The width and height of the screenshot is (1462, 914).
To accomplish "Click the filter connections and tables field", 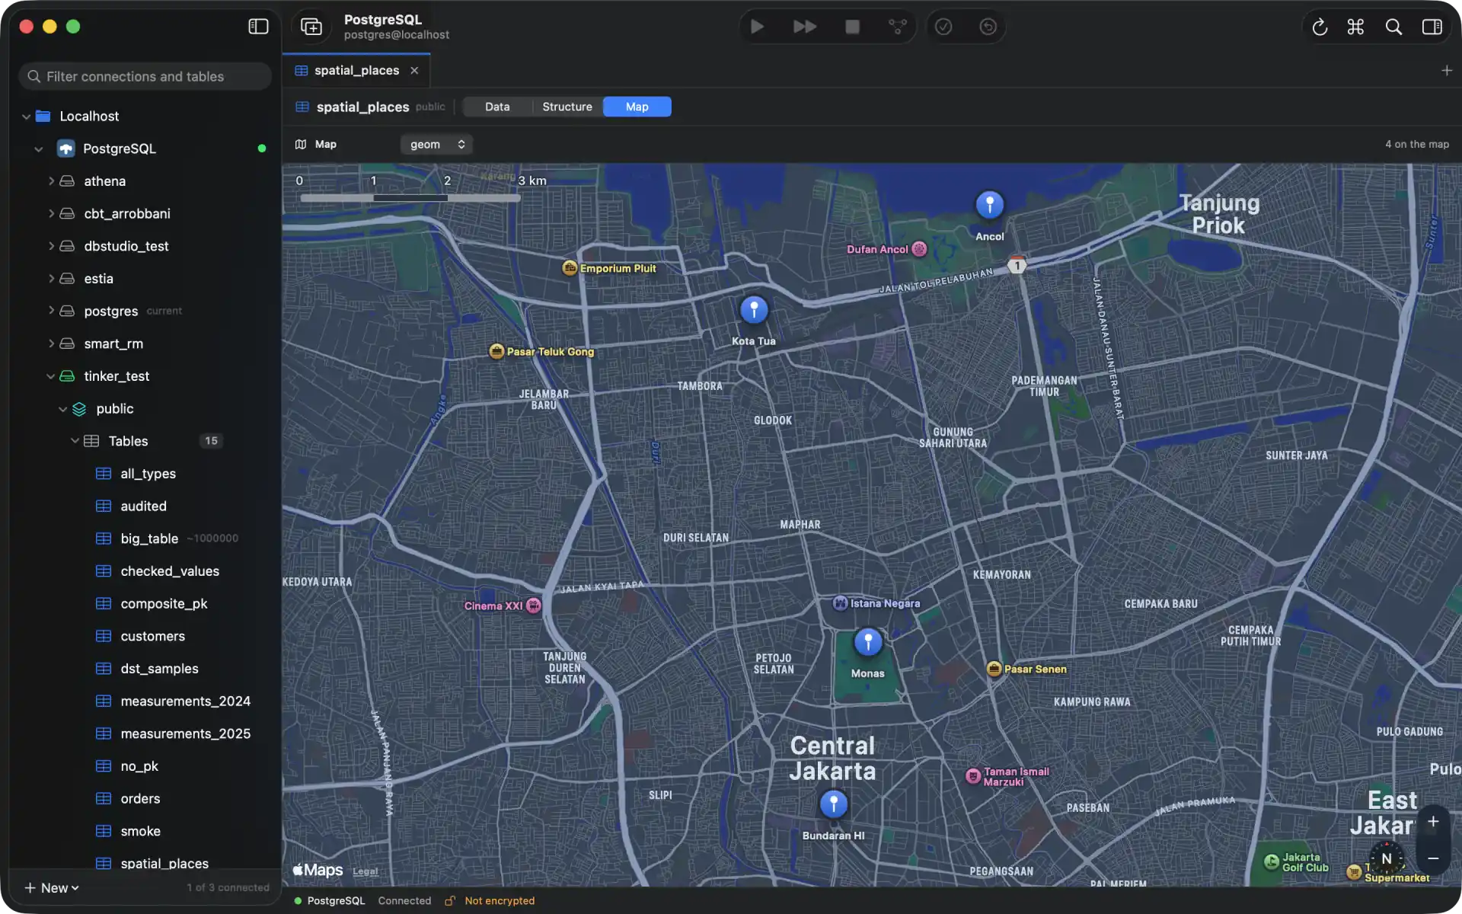I will [145, 76].
